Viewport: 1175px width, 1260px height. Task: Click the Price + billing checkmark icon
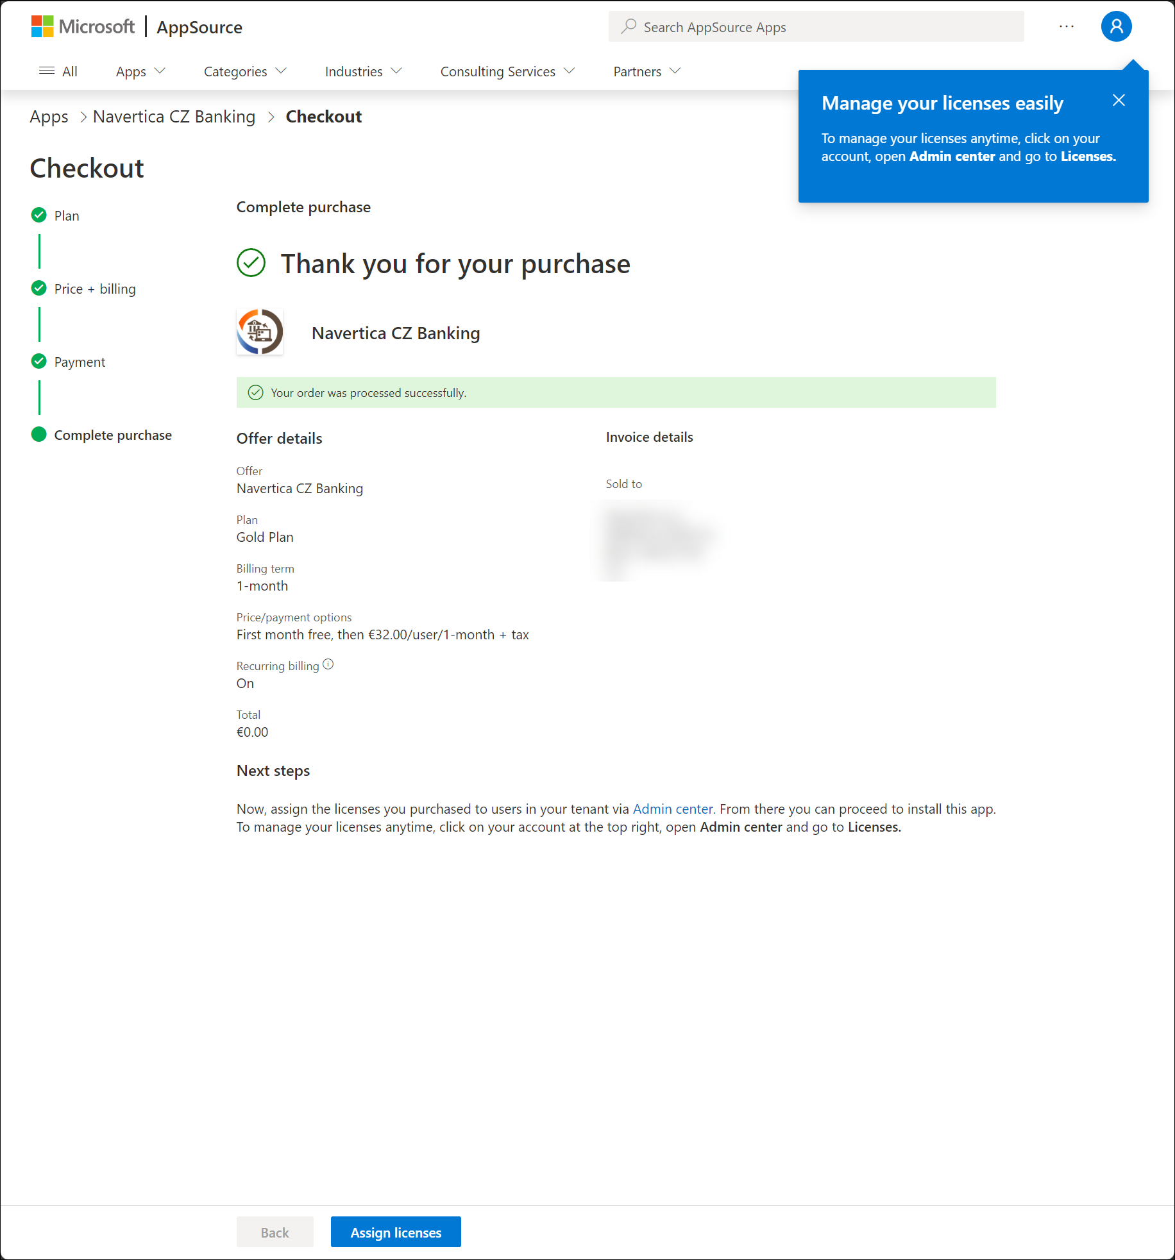point(39,288)
